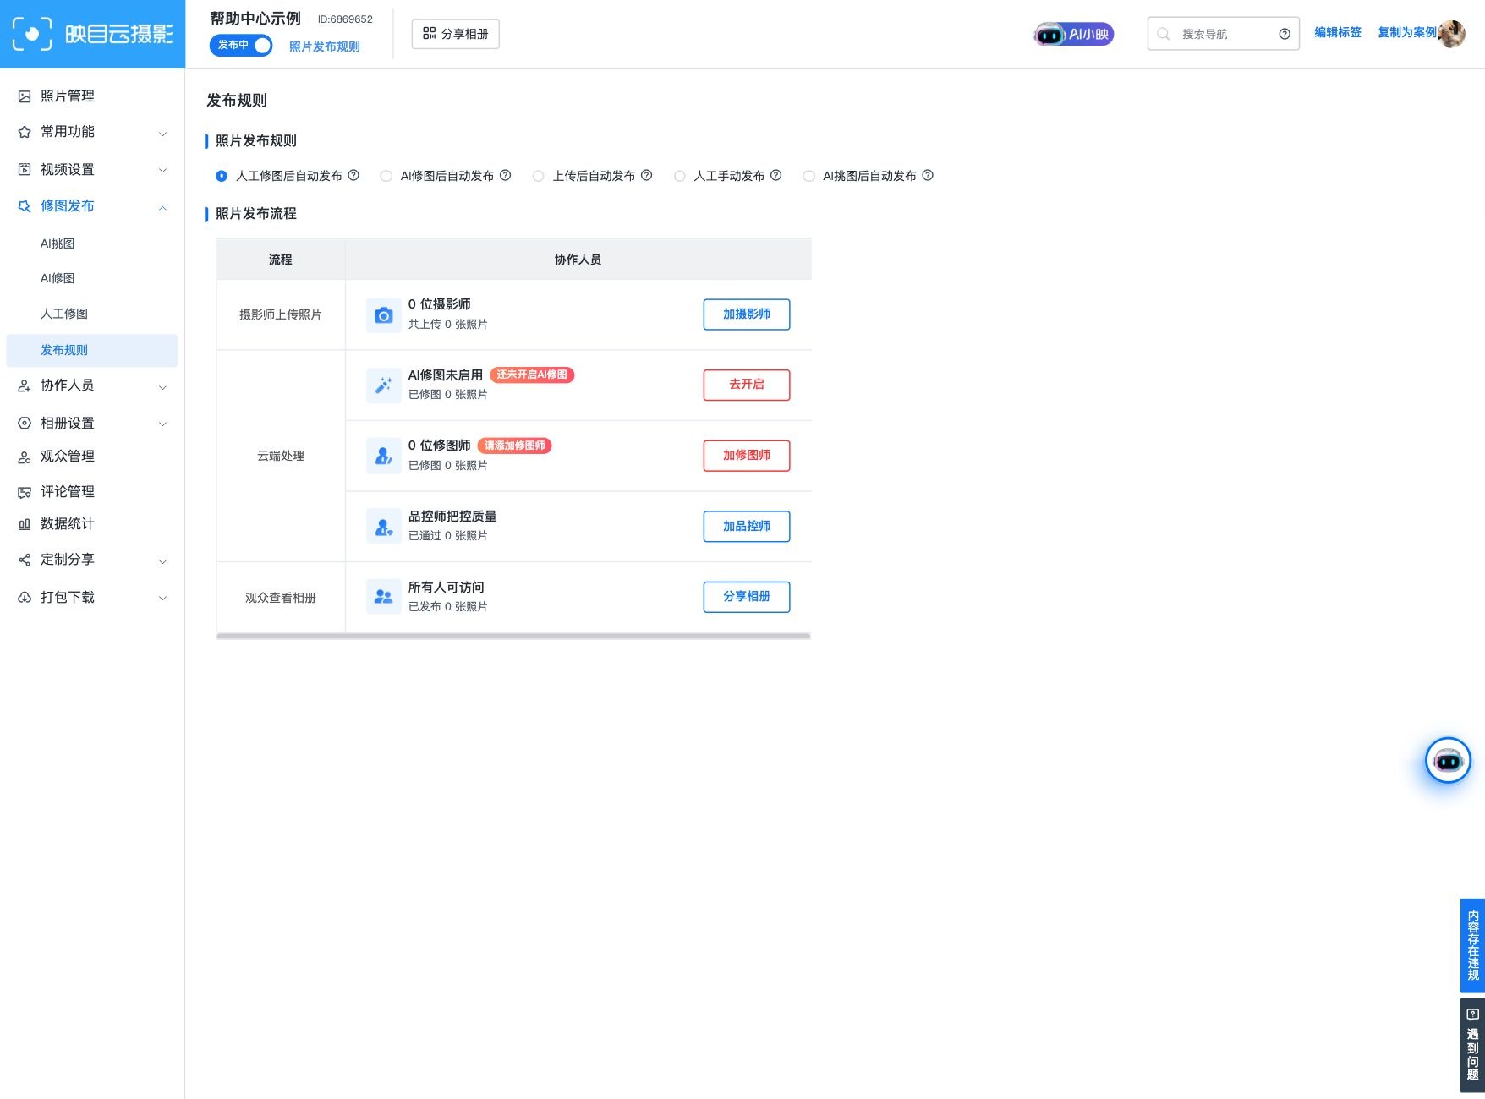Click the audience group icon

tap(383, 597)
